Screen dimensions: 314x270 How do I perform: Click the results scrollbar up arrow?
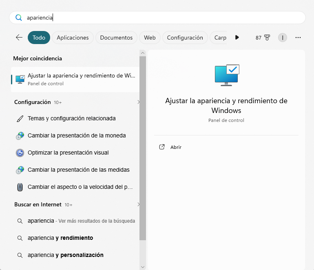tap(143, 53)
